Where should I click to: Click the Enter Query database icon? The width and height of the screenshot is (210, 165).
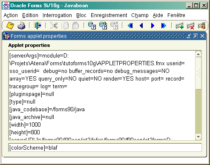pyautogui.click(x=92, y=26)
